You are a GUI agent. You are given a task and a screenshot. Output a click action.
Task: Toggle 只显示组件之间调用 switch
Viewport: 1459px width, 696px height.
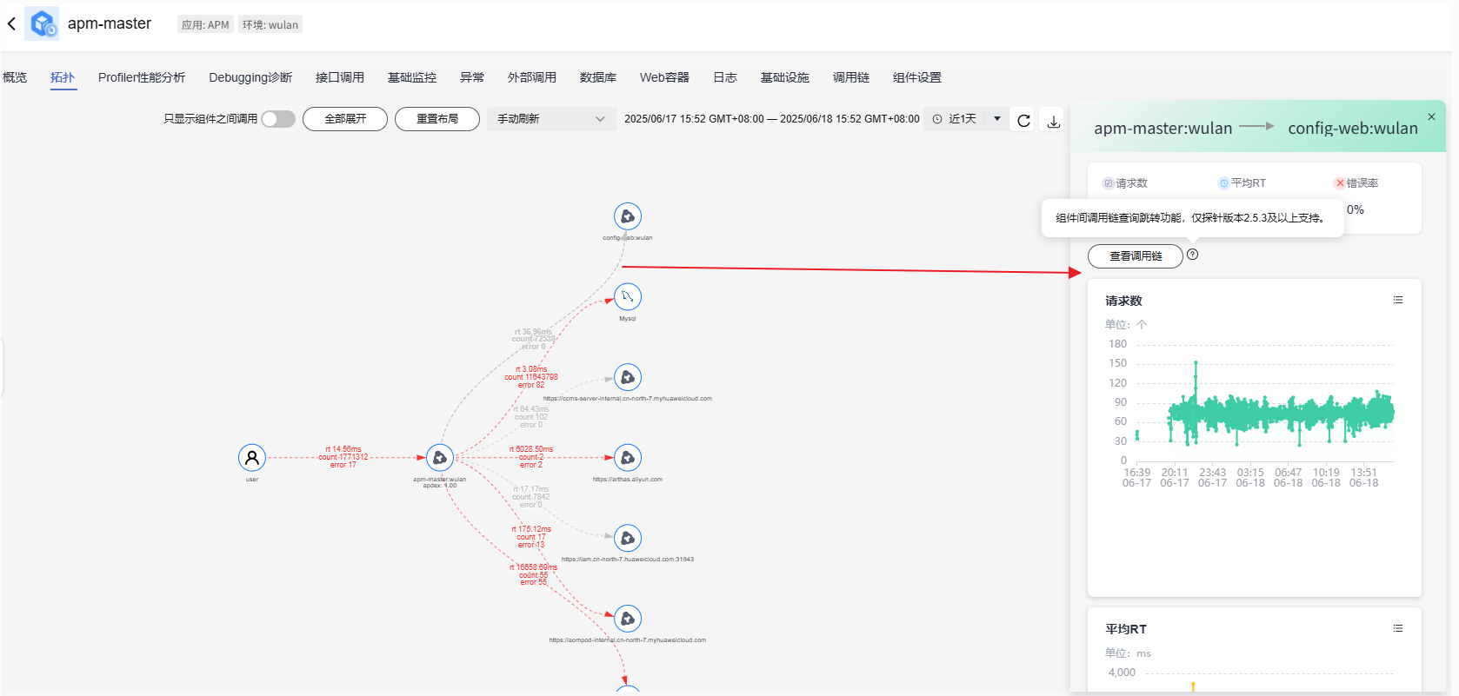click(x=278, y=119)
